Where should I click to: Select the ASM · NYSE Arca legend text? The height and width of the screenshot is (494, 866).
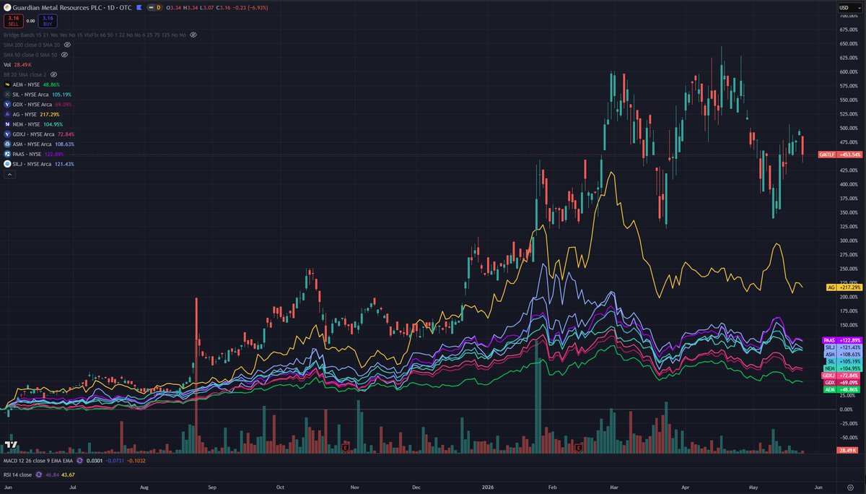click(32, 144)
